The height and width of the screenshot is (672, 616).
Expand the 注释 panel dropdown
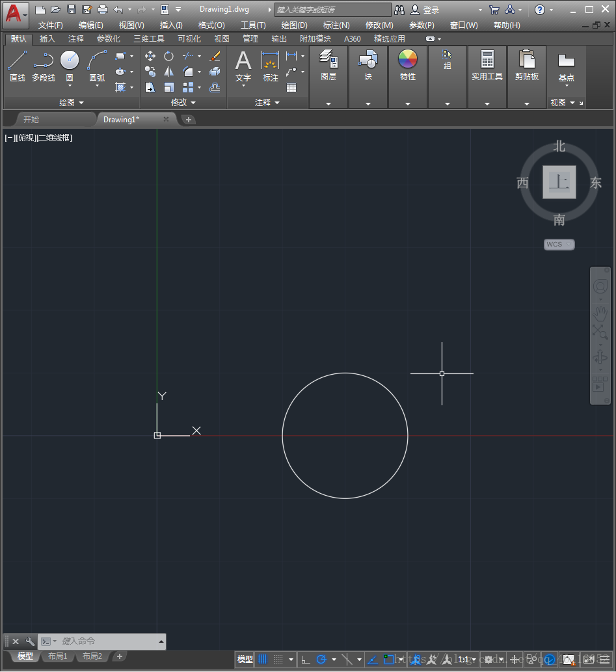tap(267, 102)
